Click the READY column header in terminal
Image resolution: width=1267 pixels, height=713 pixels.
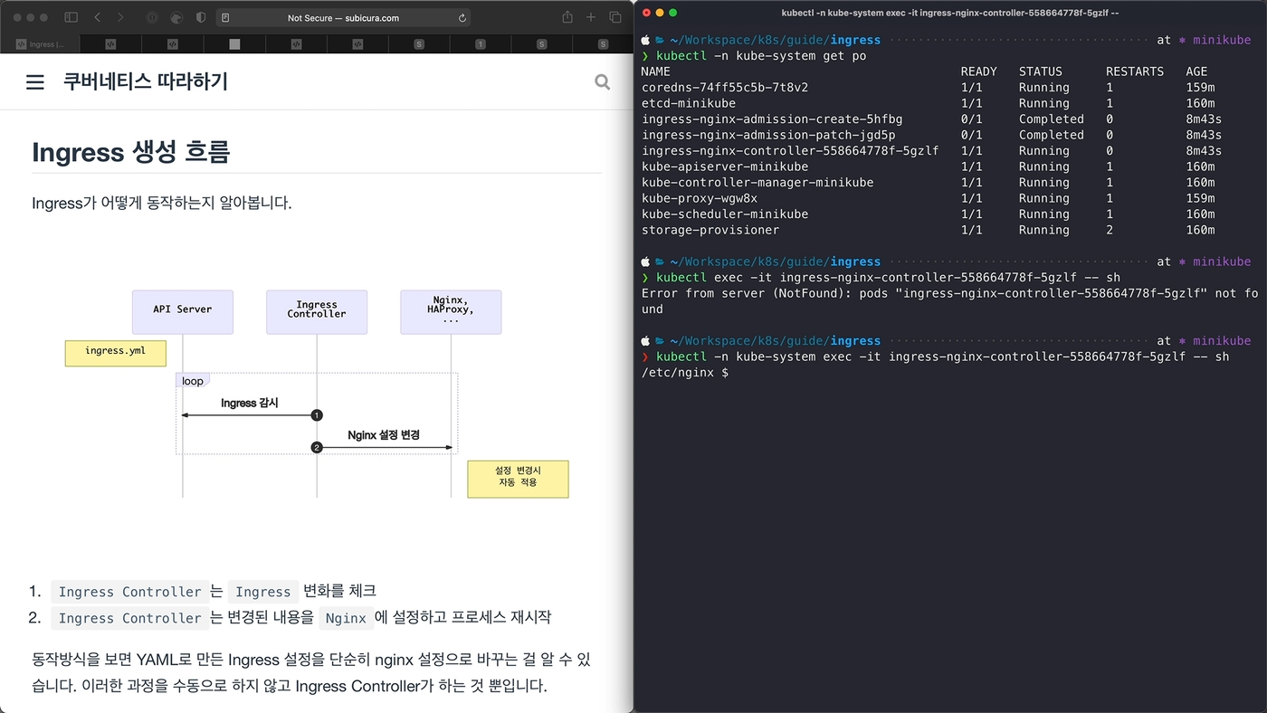pyautogui.click(x=979, y=71)
